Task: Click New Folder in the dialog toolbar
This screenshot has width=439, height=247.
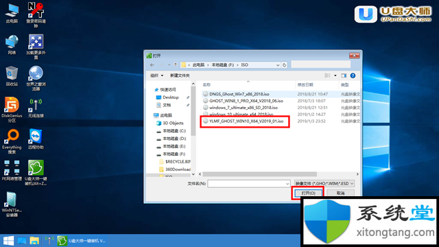Action: [180, 75]
